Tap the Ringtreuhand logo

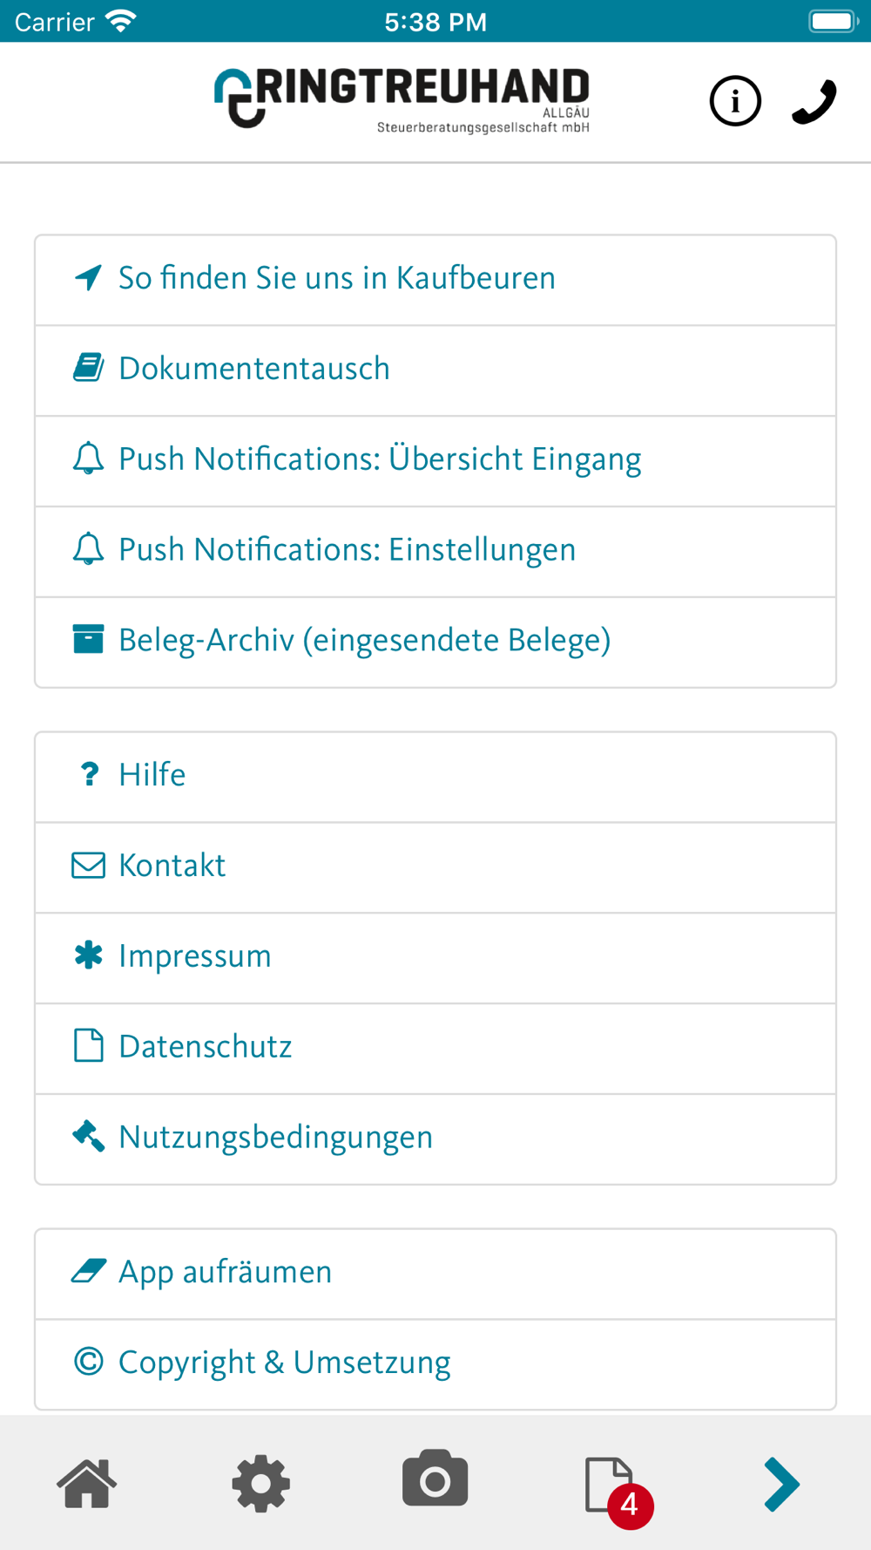click(402, 100)
